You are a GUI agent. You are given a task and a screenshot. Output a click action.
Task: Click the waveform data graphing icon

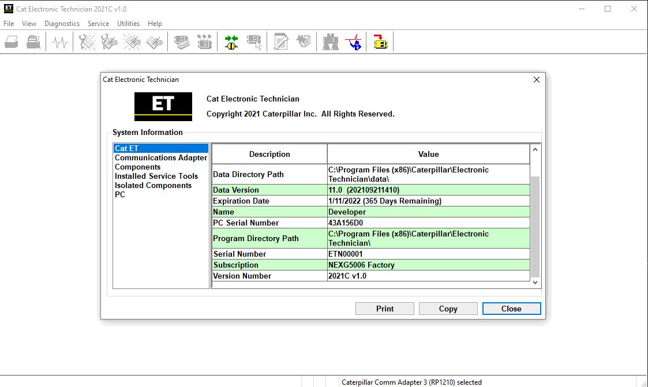(59, 41)
